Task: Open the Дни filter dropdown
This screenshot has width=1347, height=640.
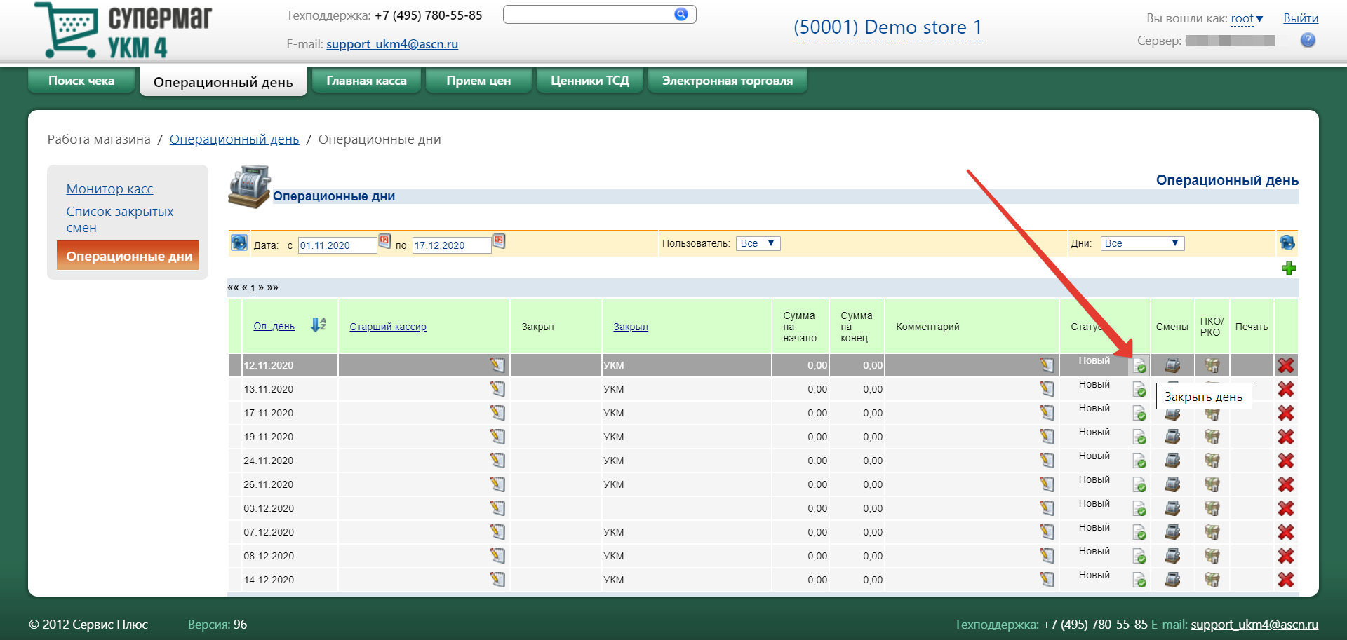Action: tap(1142, 243)
